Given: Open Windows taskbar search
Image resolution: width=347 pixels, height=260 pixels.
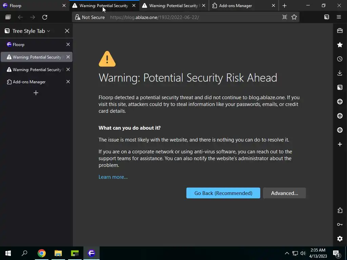Looking at the screenshot, I should (24, 253).
